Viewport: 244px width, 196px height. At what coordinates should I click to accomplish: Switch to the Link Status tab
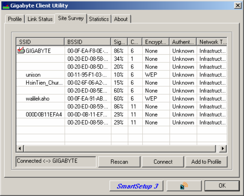pos(40,19)
